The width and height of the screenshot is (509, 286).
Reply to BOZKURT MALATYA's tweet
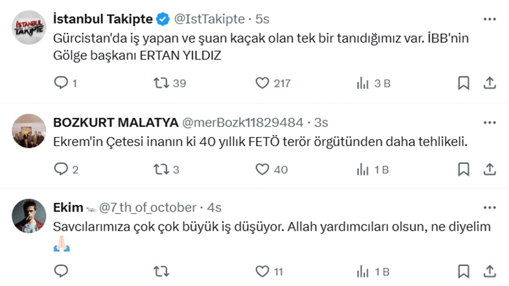tap(61, 169)
